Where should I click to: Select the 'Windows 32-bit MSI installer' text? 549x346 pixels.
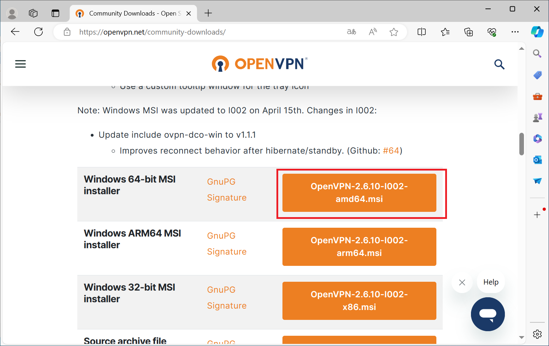coord(130,293)
